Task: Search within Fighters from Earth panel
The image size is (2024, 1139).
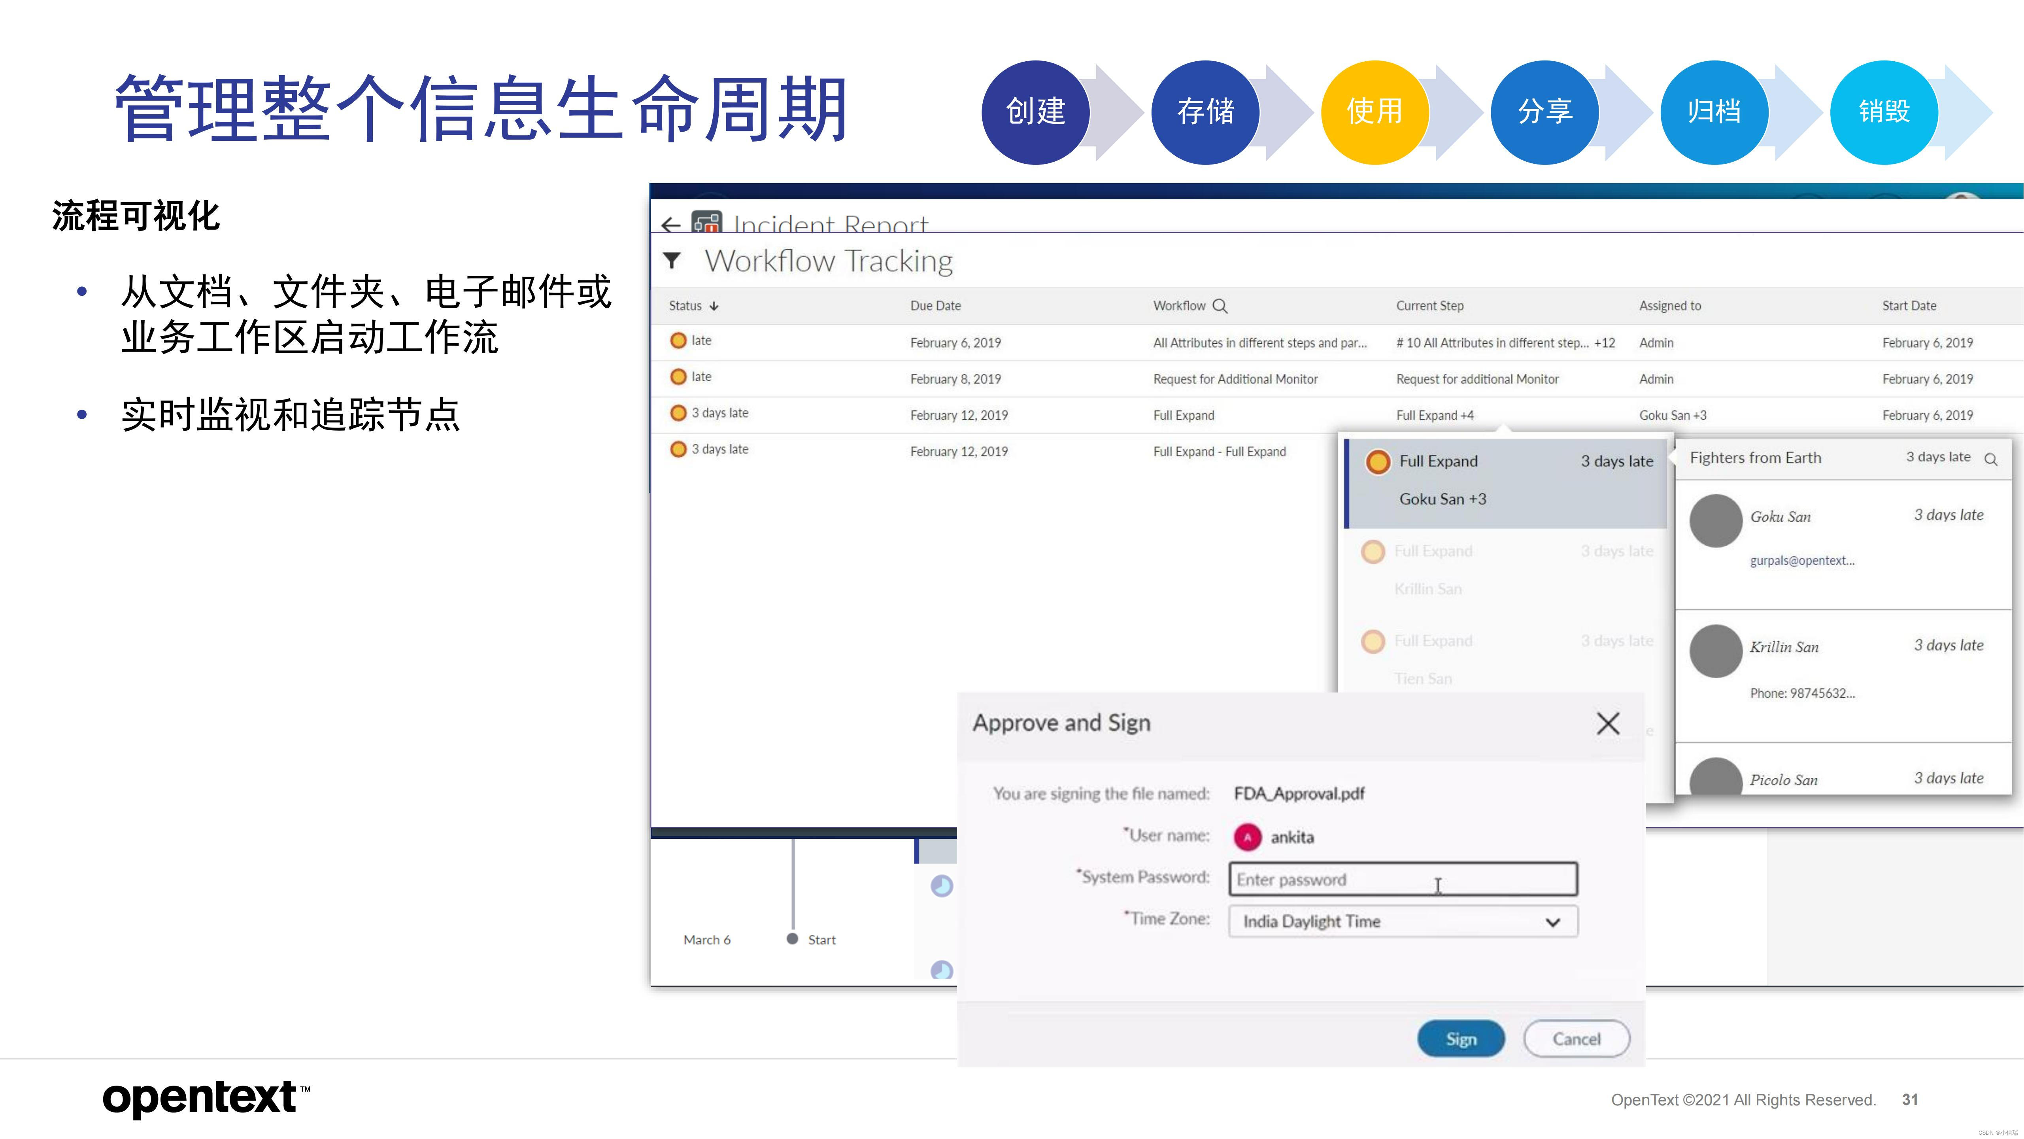Action: click(1990, 459)
